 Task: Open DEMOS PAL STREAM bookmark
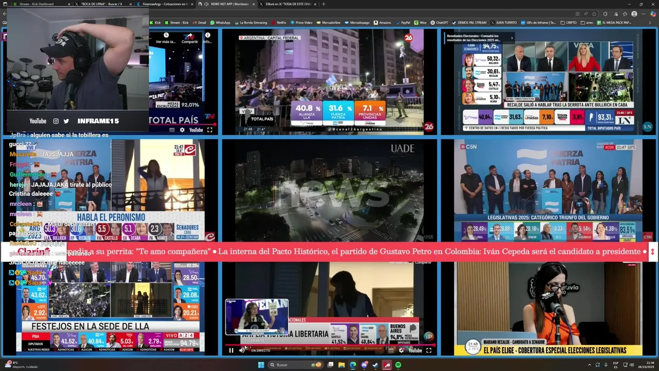[469, 23]
